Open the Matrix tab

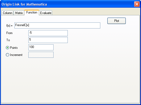coord(19,13)
